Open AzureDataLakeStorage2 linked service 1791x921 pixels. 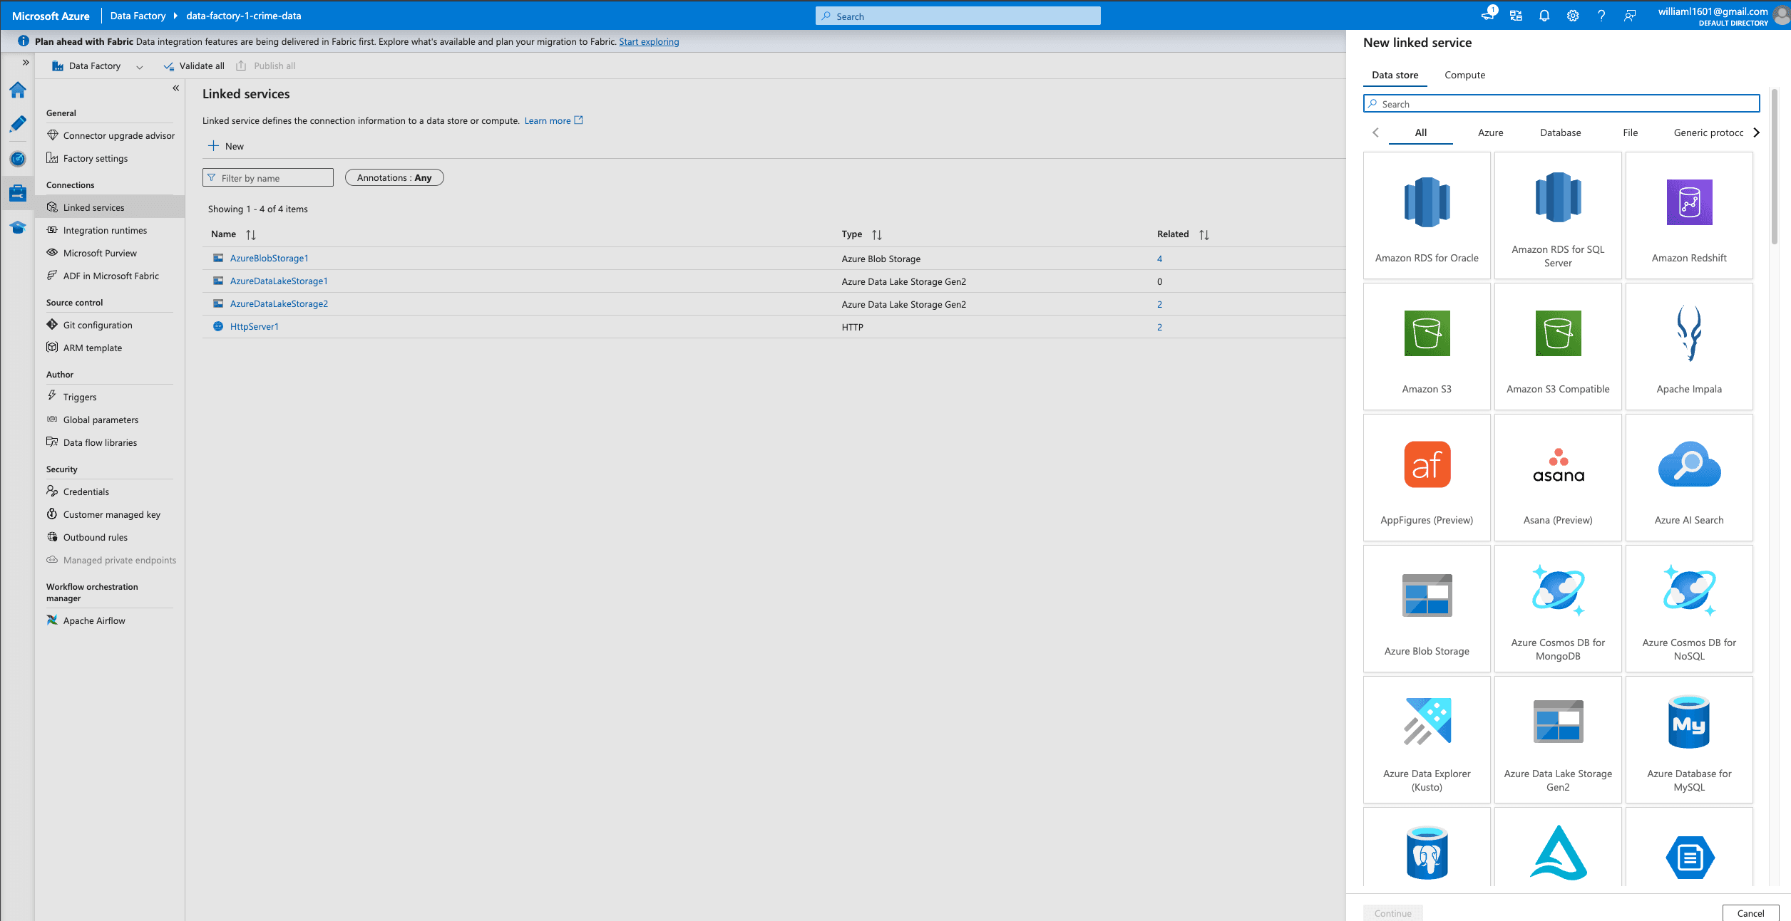(x=279, y=303)
